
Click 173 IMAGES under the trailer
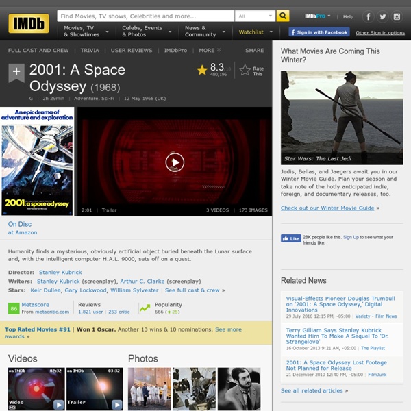253,210
